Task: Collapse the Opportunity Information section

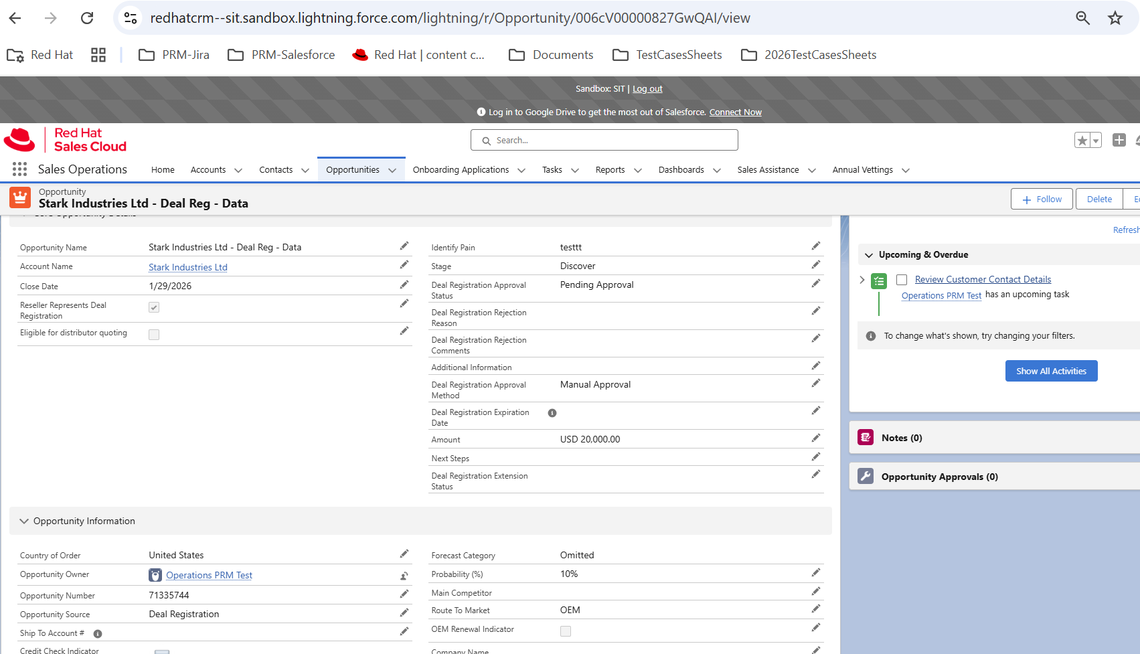Action: tap(24, 521)
